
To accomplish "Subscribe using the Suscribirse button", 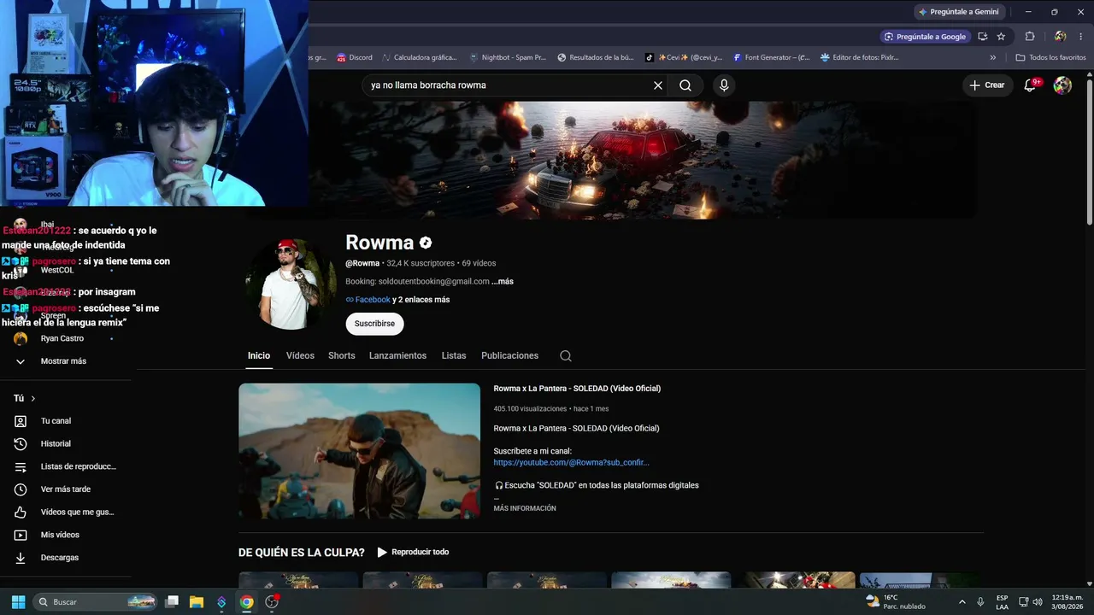I will click(x=374, y=324).
